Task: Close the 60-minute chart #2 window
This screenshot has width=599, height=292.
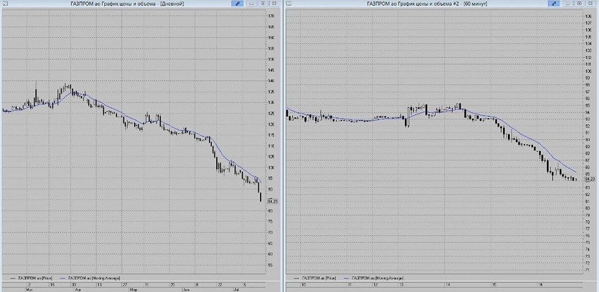Action: pyautogui.click(x=591, y=4)
